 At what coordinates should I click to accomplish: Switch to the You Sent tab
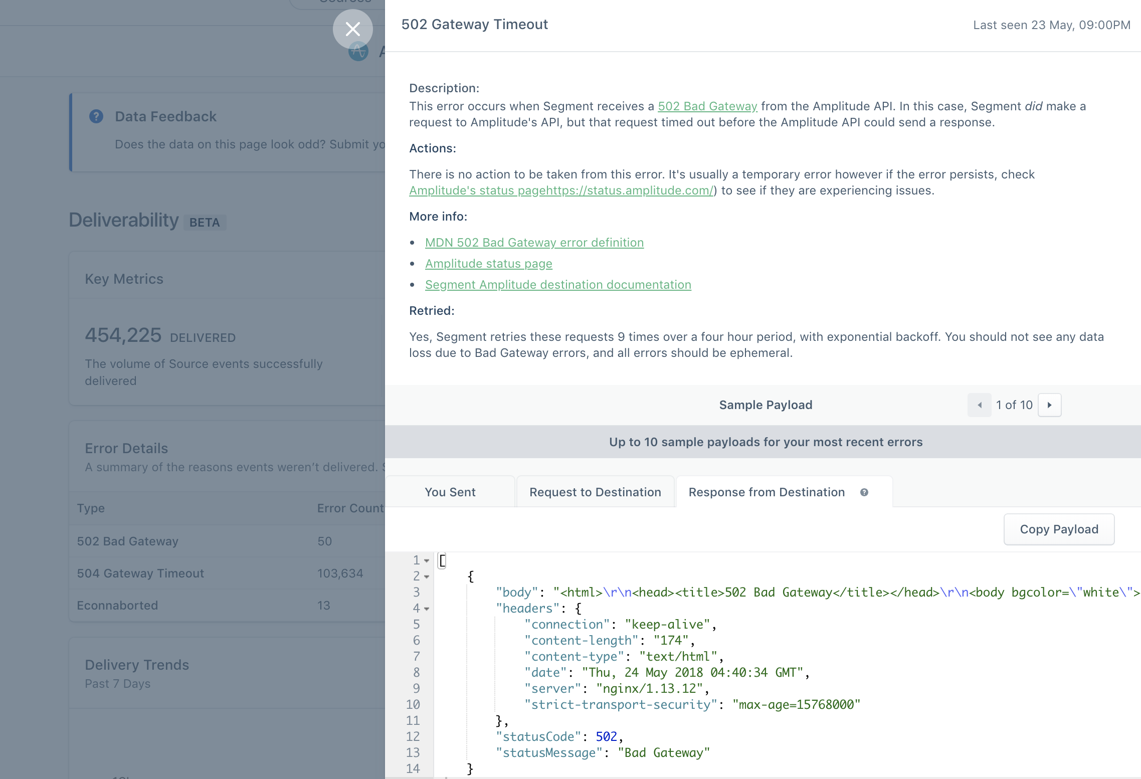(x=450, y=492)
